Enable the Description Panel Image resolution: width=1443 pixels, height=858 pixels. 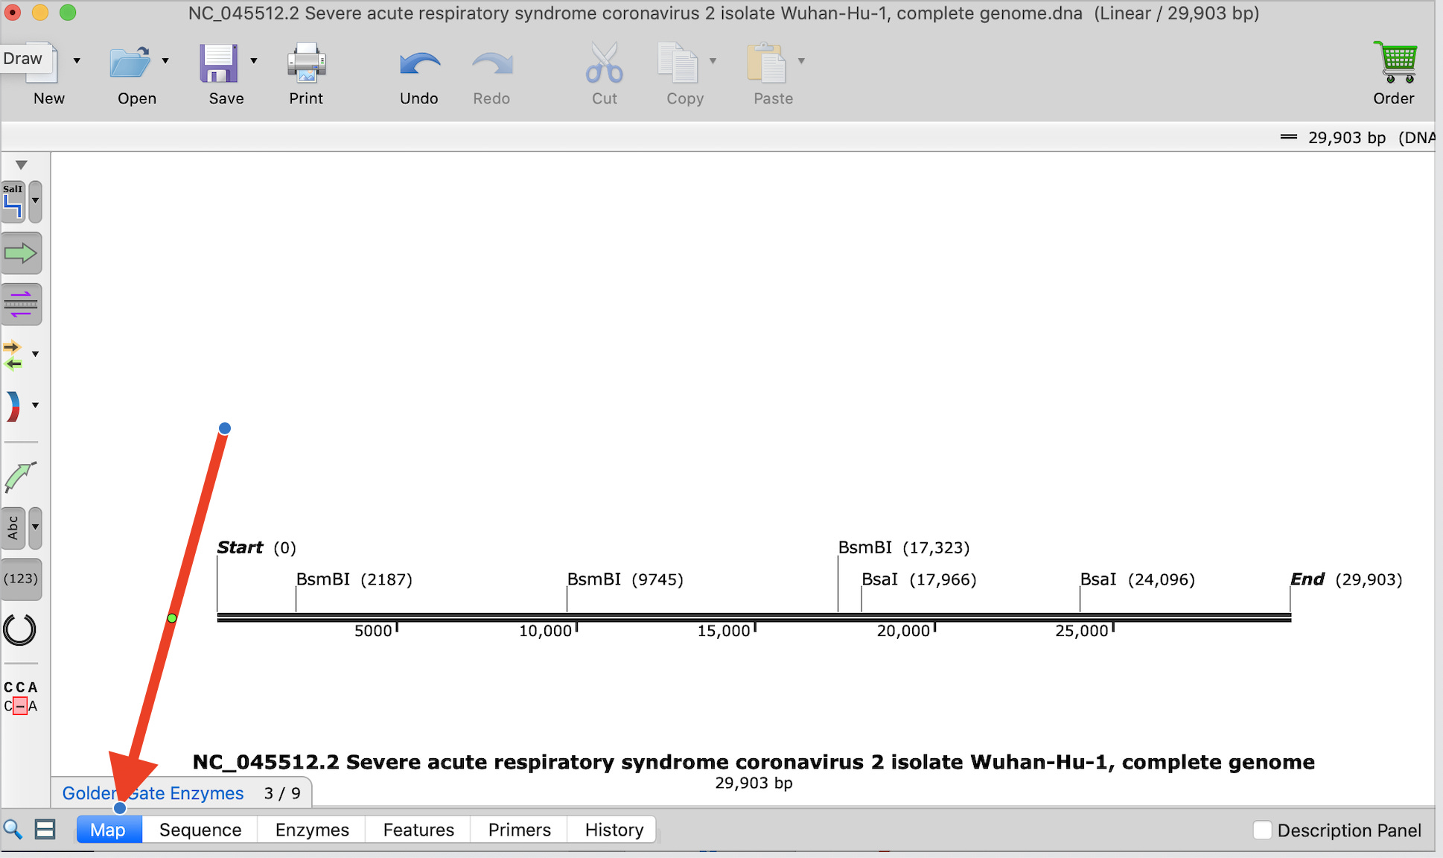coord(1263,830)
